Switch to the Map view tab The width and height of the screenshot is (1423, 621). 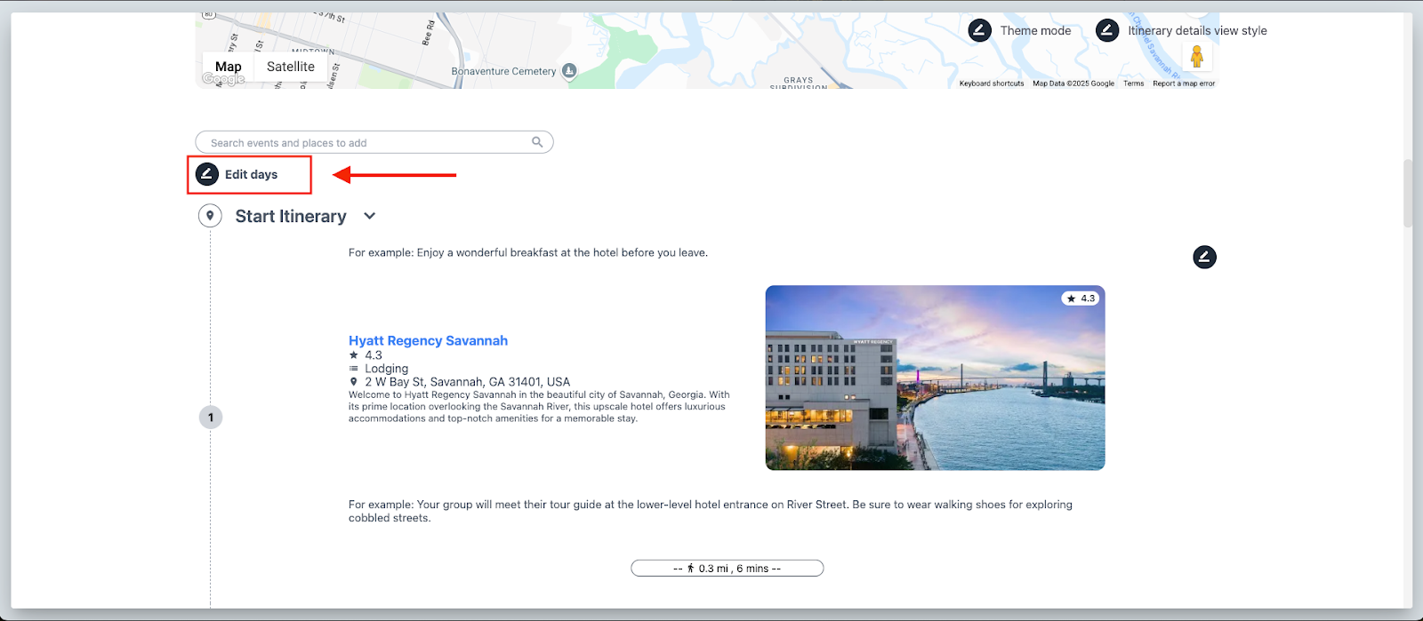point(229,67)
